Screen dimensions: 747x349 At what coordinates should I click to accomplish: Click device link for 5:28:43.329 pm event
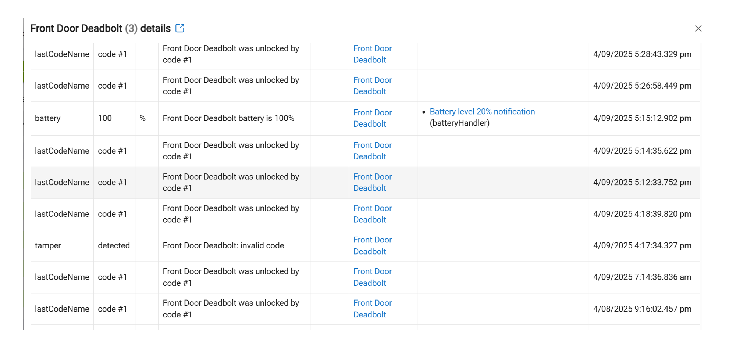372,54
